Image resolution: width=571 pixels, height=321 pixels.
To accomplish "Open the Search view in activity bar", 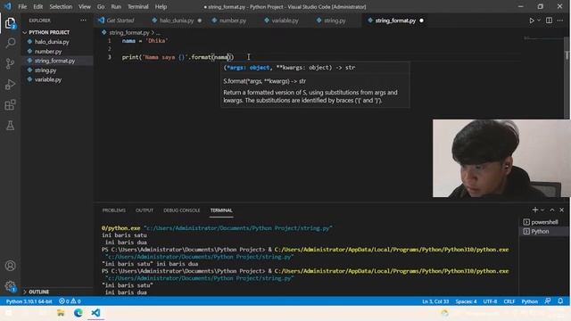I will (10, 43).
